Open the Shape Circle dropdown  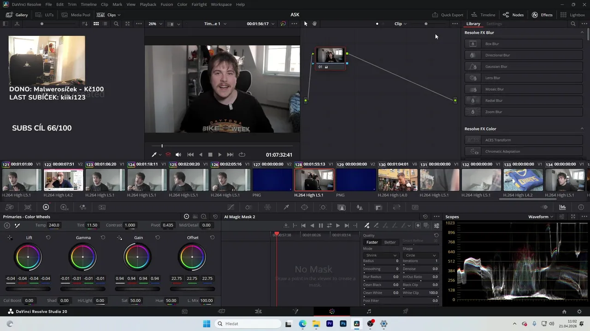tap(420, 255)
